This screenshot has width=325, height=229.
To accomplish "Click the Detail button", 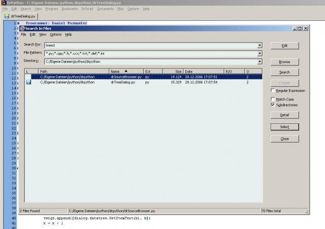I will click(x=284, y=115).
